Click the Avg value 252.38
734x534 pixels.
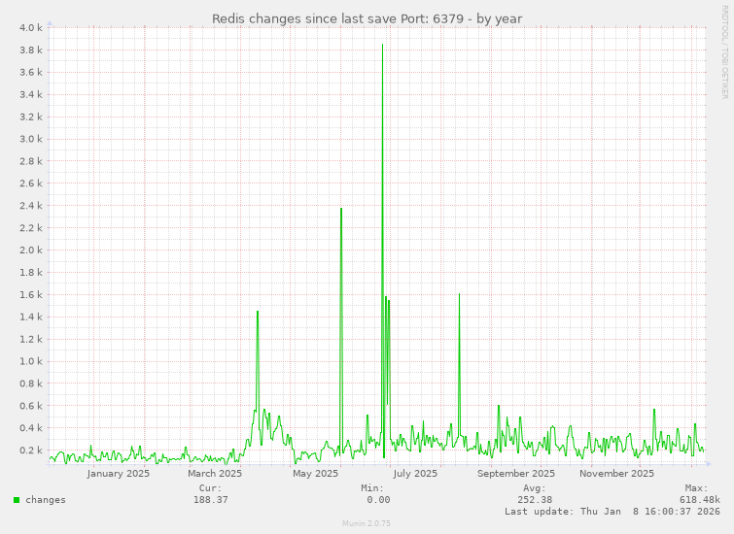tap(535, 500)
